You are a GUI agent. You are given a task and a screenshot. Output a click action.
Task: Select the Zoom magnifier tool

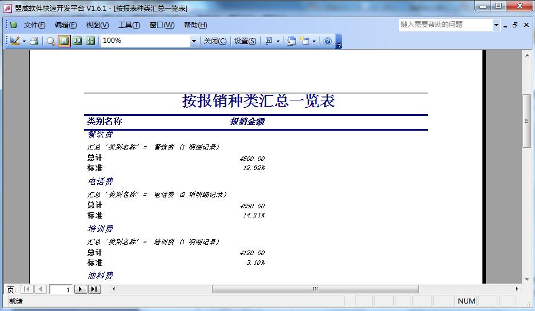pyautogui.click(x=50, y=41)
